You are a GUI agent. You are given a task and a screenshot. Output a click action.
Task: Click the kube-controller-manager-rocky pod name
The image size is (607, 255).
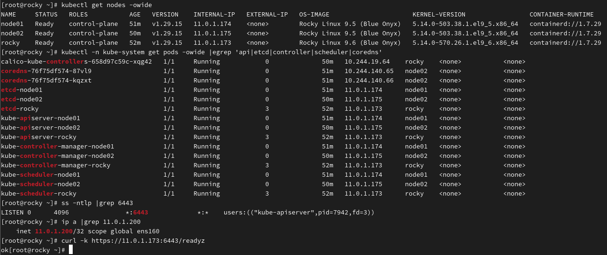tap(56, 165)
